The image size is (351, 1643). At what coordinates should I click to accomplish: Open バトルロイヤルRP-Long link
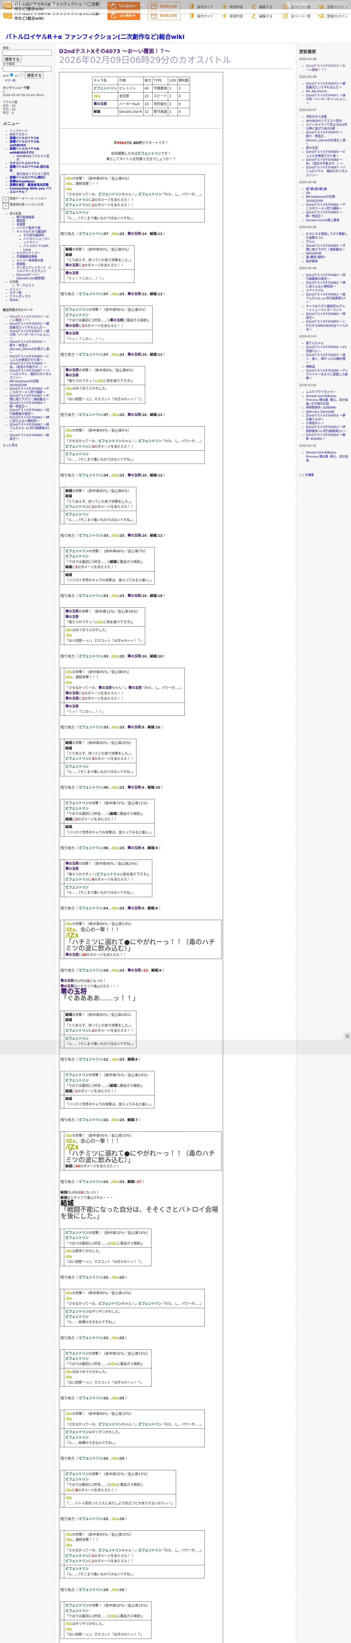pos(36,248)
